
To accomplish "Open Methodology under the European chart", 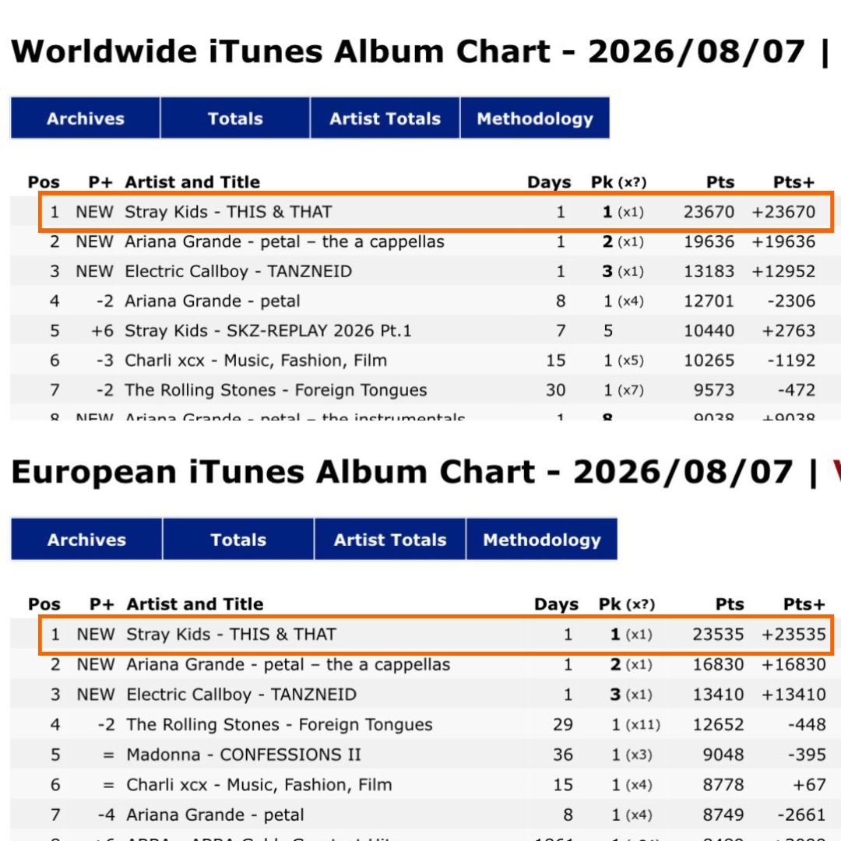I will click(542, 539).
